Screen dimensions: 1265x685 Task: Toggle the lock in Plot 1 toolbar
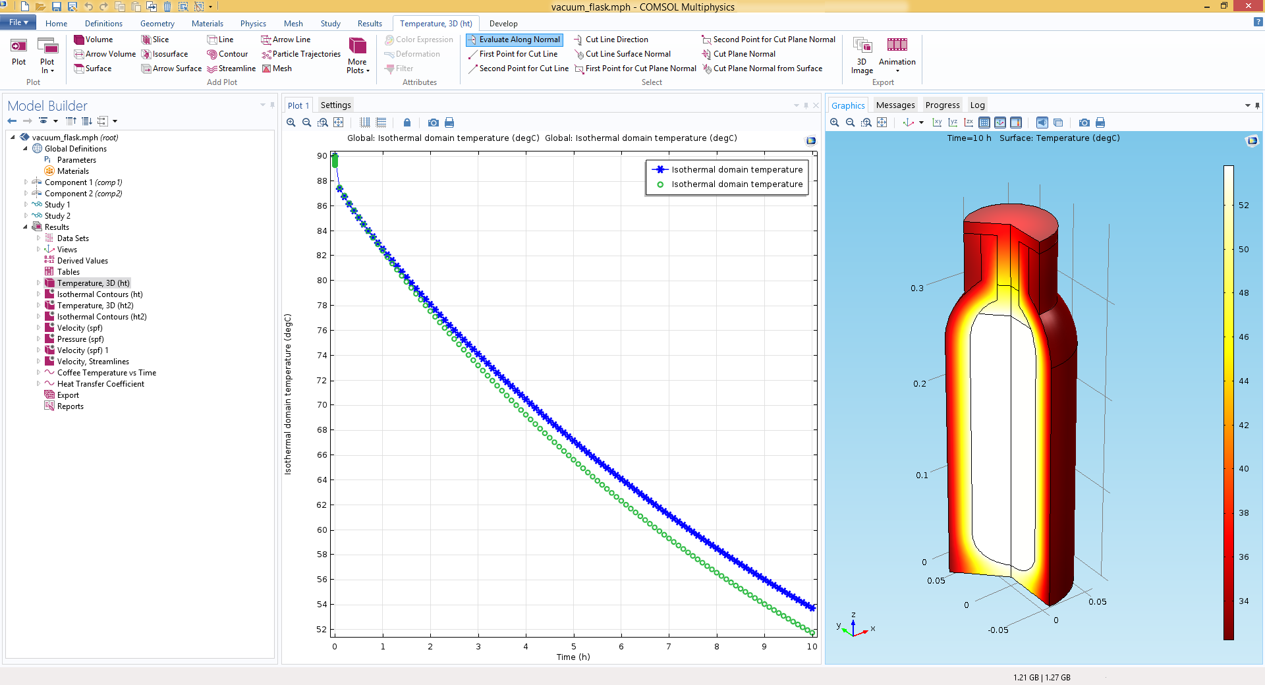[407, 123]
